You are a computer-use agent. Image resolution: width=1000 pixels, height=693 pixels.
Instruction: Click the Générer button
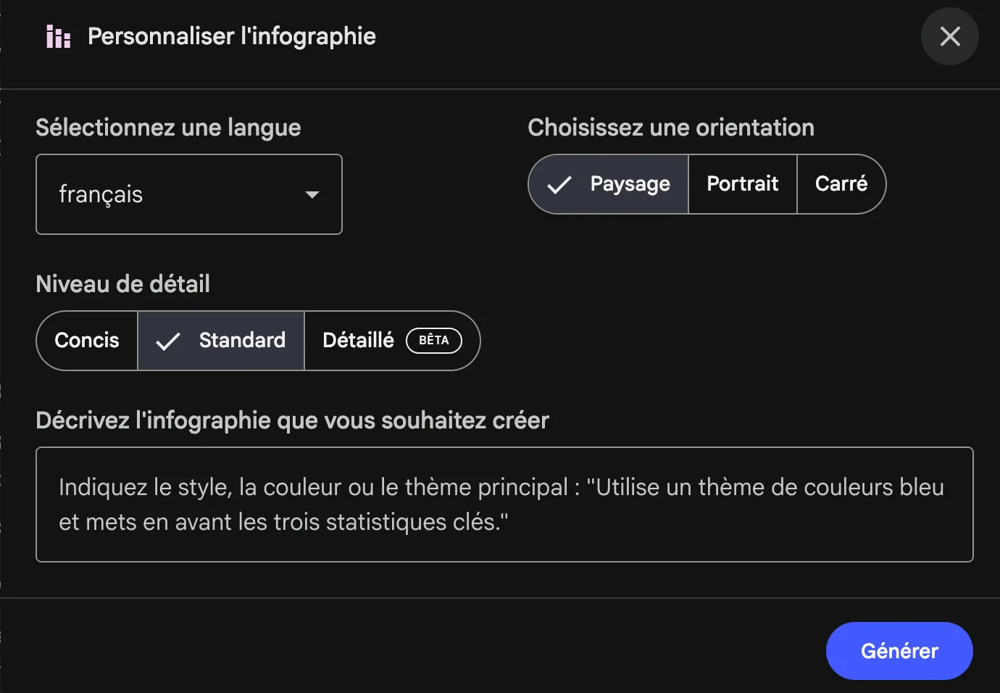[899, 651]
